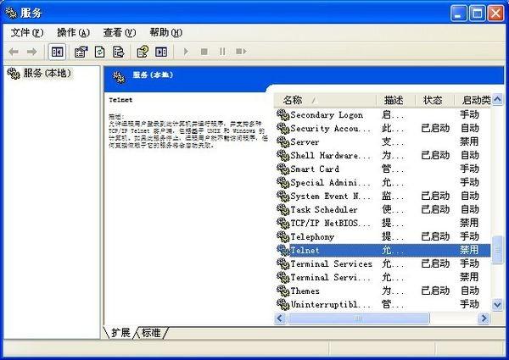Click the services list scroll down arrow

tap(497, 305)
